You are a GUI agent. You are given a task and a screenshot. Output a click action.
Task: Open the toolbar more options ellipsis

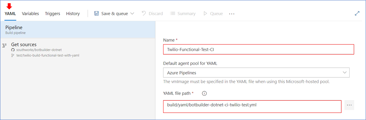[x=232, y=14]
